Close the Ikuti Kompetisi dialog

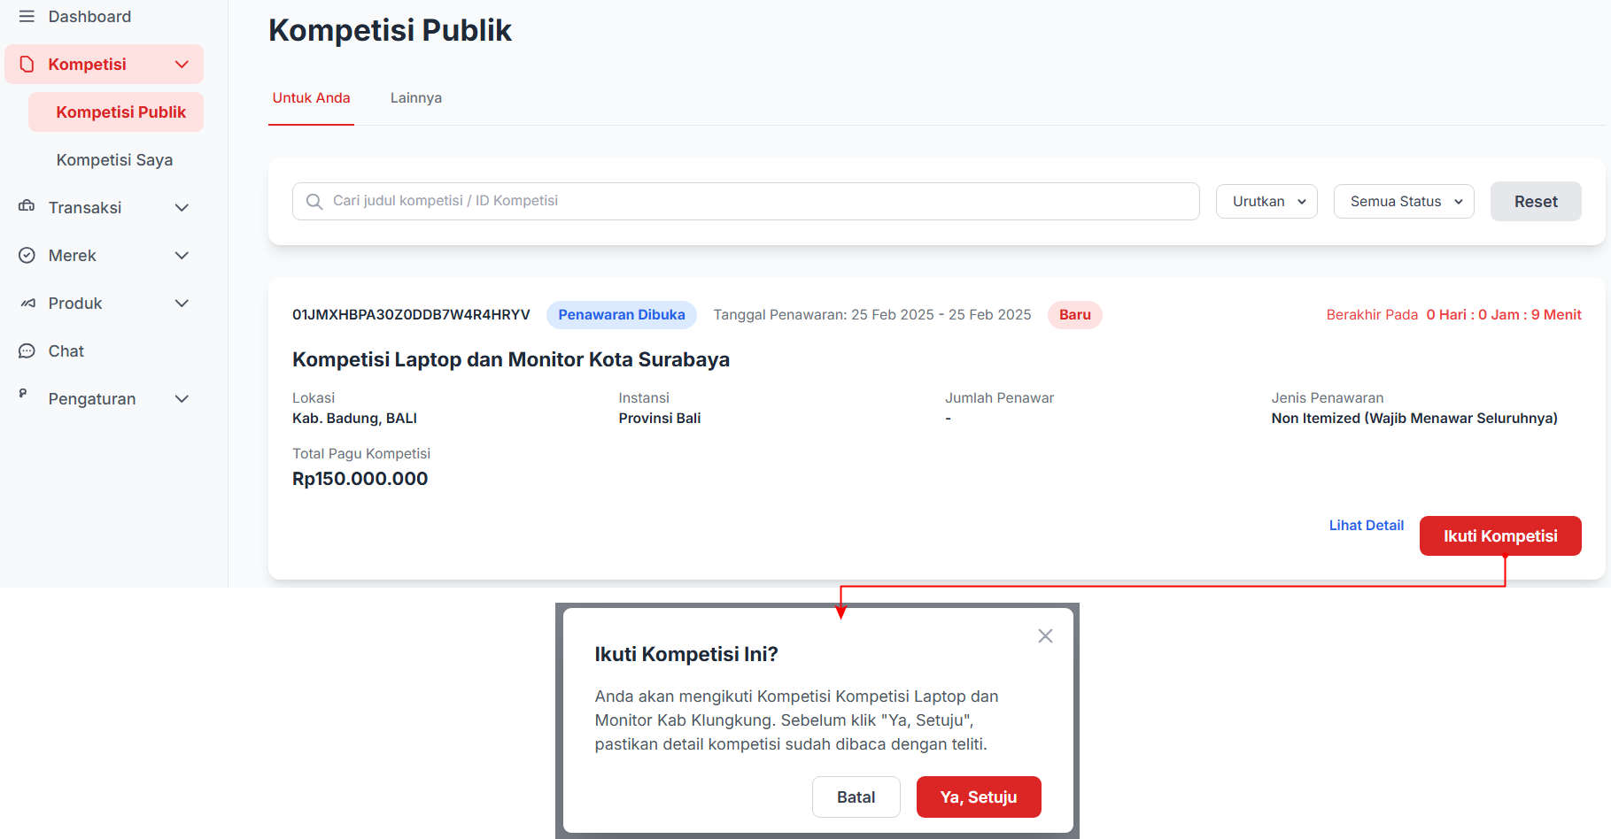1045,636
